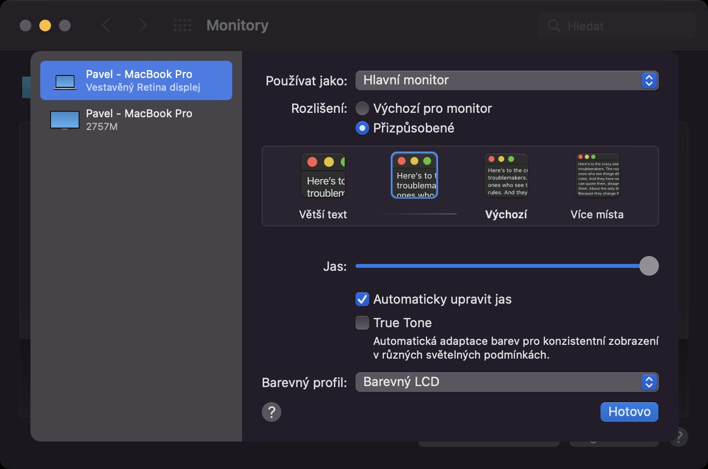The image size is (708, 469).
Task: Expand the 'Barevný profil' dropdown
Action: 507,382
